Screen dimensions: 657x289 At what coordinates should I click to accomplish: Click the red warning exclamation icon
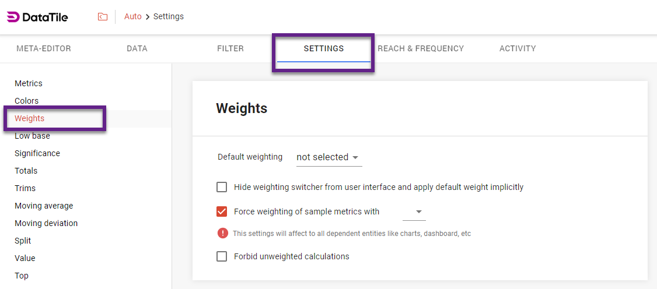[x=223, y=233]
